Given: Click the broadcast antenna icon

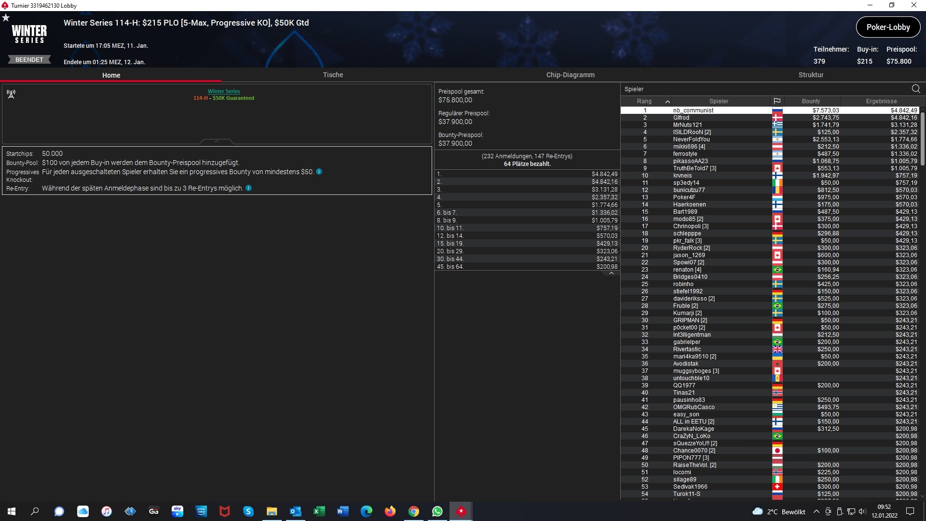Looking at the screenshot, I should point(11,94).
